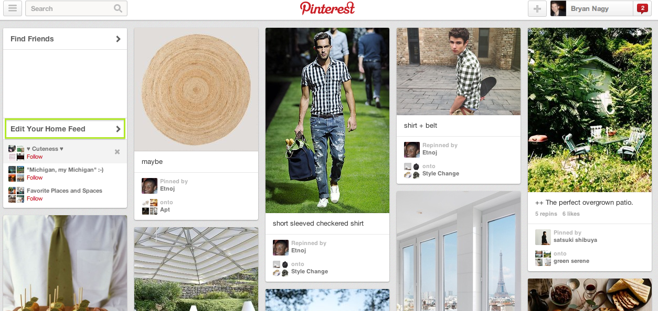Click the search magnifier icon

tap(118, 8)
